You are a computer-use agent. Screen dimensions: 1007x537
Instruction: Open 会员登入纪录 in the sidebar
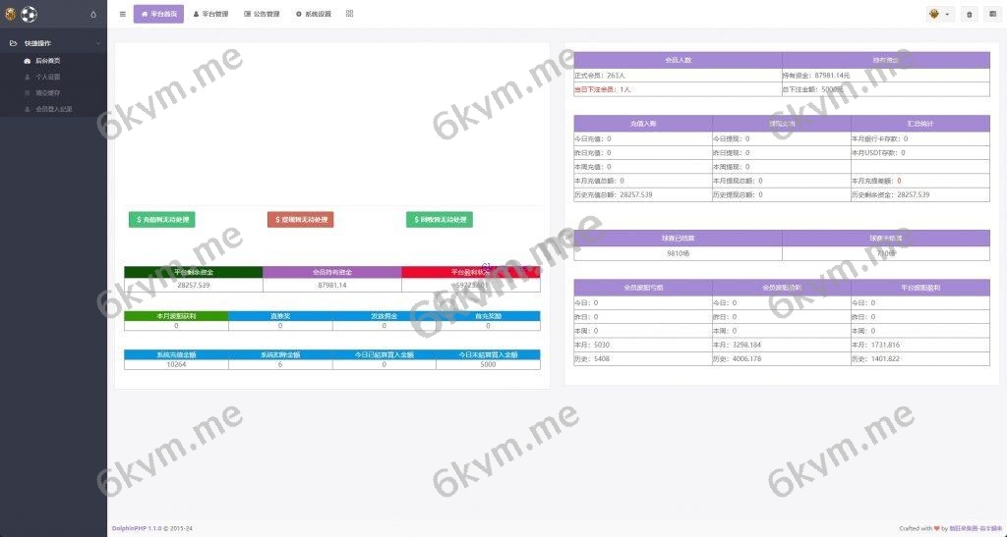tap(53, 109)
